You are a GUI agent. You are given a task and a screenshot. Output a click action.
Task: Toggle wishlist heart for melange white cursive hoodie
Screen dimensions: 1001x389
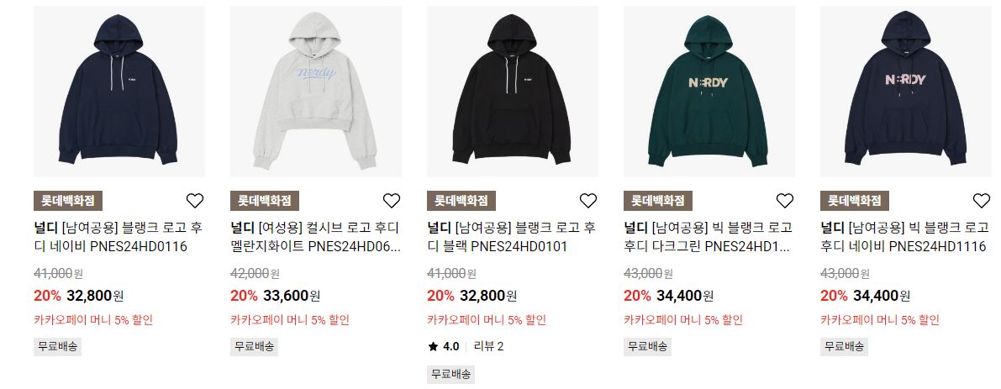pyautogui.click(x=392, y=201)
